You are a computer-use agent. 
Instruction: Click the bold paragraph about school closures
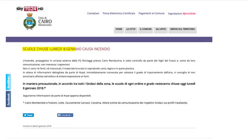pyautogui.click(x=109, y=86)
